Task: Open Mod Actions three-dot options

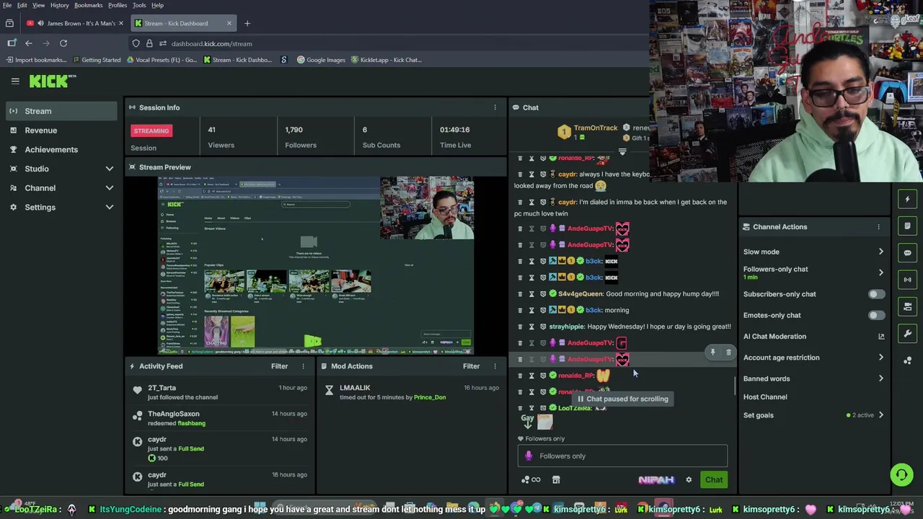Action: coord(495,366)
